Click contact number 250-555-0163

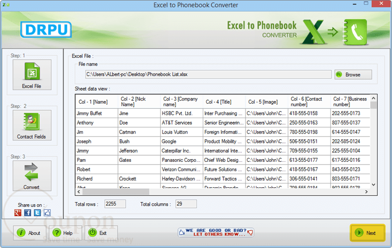pyautogui.click(x=309, y=123)
